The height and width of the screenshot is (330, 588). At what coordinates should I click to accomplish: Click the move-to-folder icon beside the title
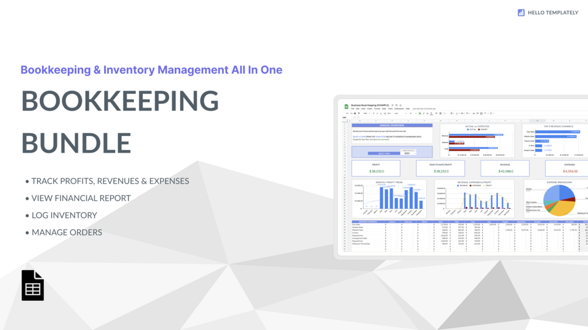(396, 105)
